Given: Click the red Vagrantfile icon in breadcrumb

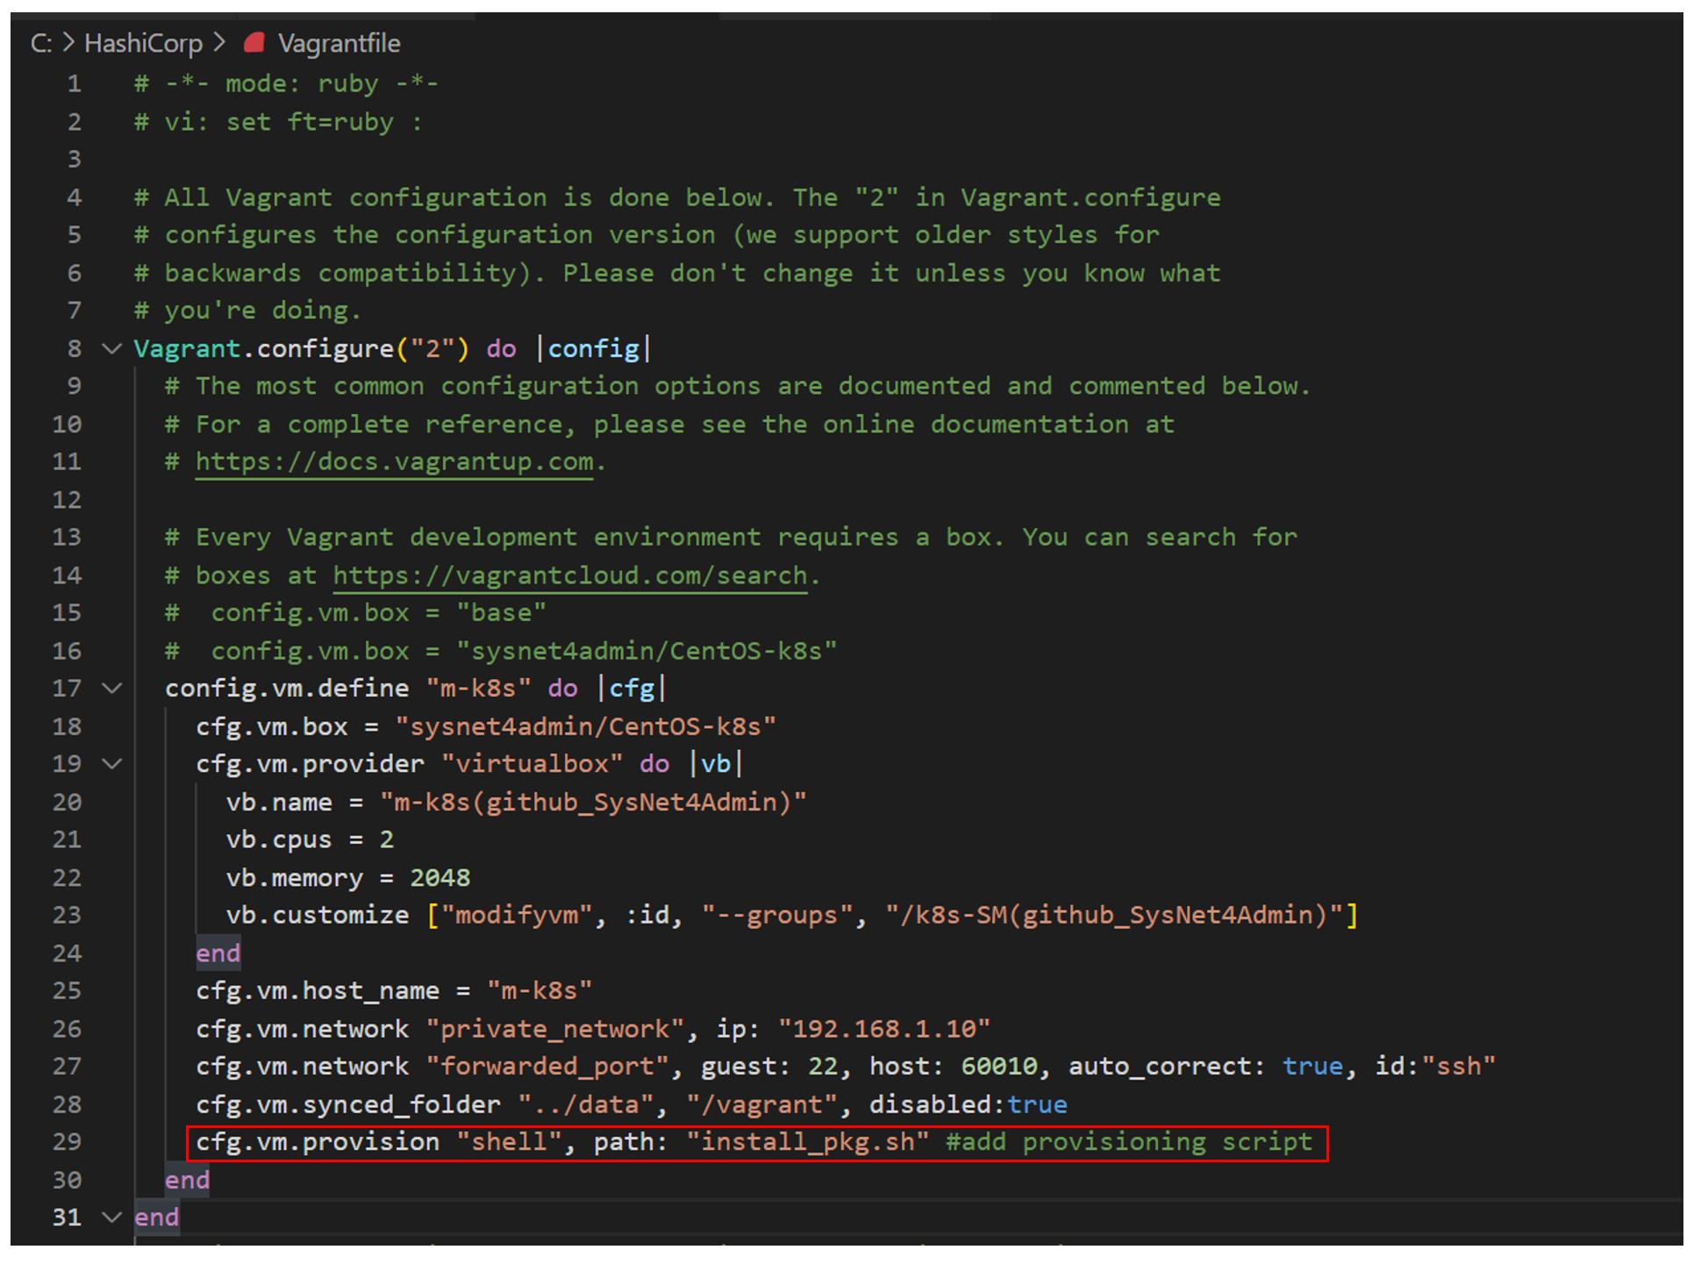Looking at the screenshot, I should (254, 42).
